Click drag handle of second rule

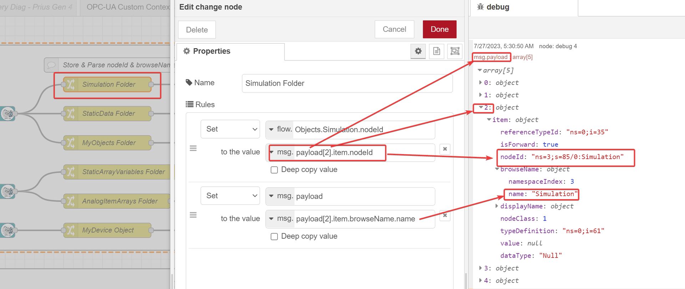click(193, 215)
